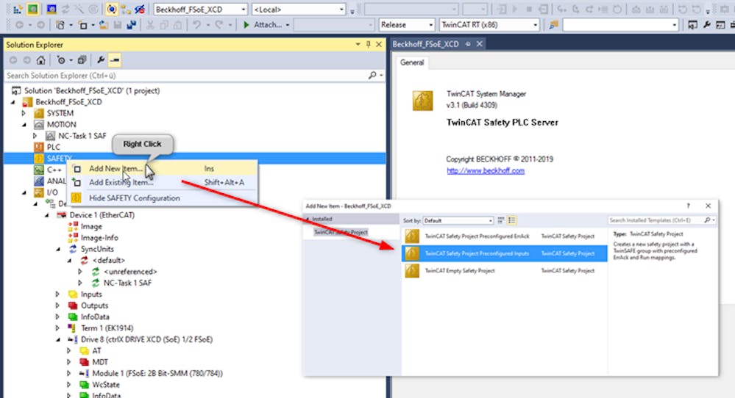This screenshot has height=398, width=735.
Task: Expand the Term 1 (EK1914) node
Action: click(x=57, y=328)
